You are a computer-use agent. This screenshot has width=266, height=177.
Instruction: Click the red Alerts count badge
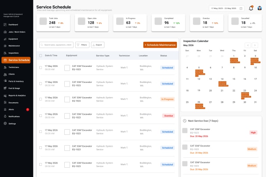point(27,109)
